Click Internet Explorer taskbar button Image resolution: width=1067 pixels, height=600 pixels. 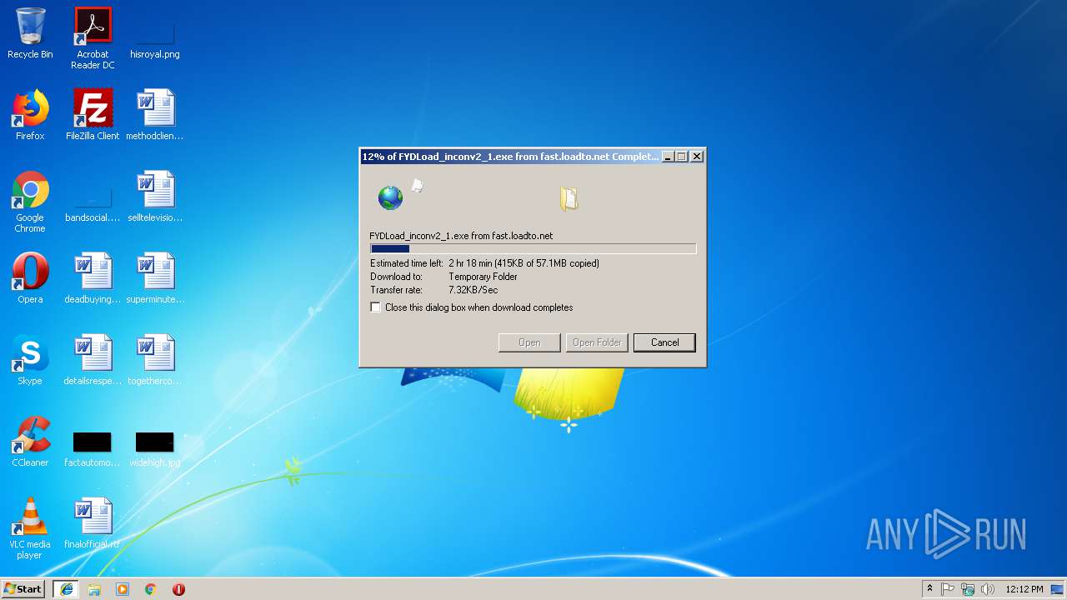point(67,589)
